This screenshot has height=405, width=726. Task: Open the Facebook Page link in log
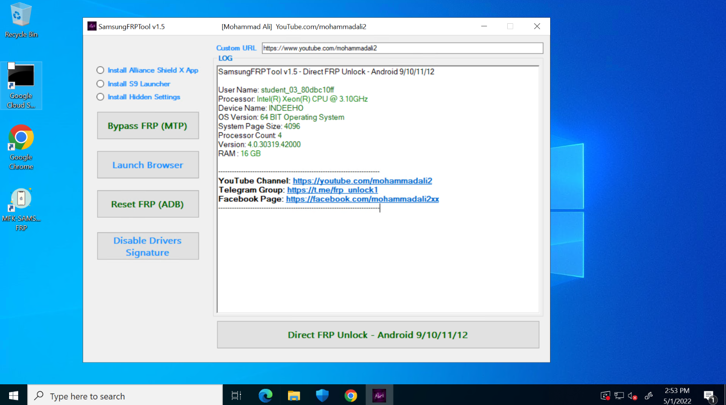coord(362,199)
